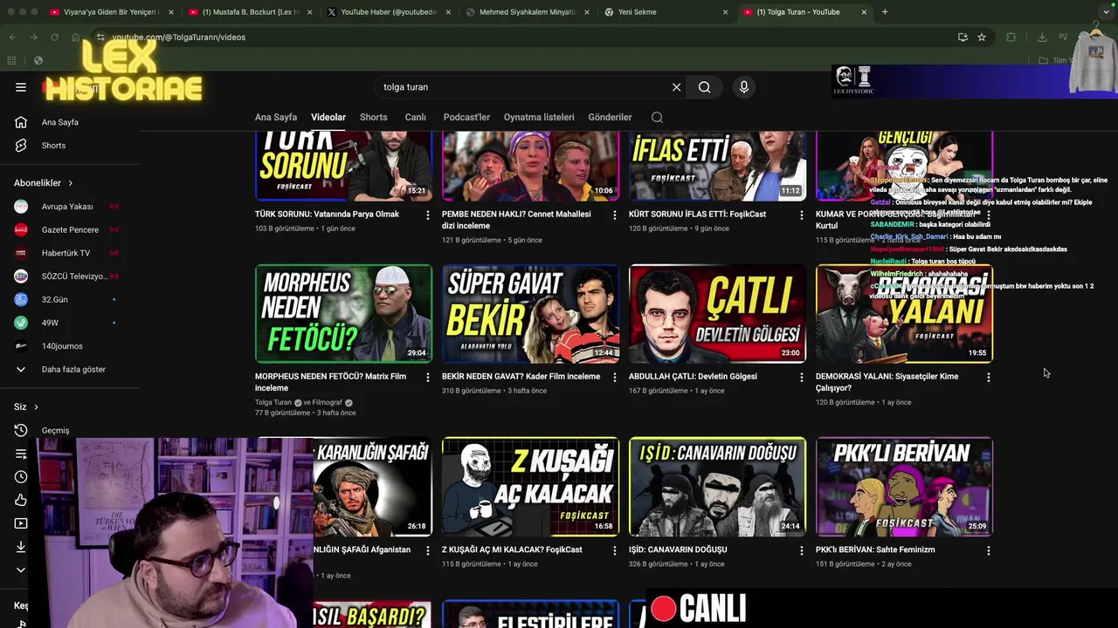Click the Geçmiş history icon in sidebar
This screenshot has height=628, width=1118.
point(21,430)
